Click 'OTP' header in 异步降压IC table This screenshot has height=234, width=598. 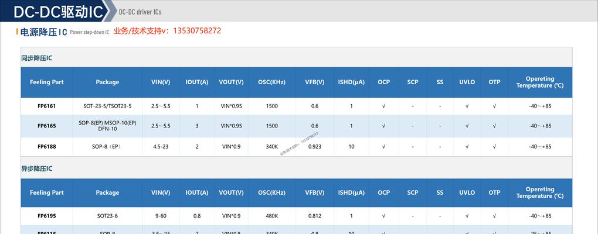point(494,193)
